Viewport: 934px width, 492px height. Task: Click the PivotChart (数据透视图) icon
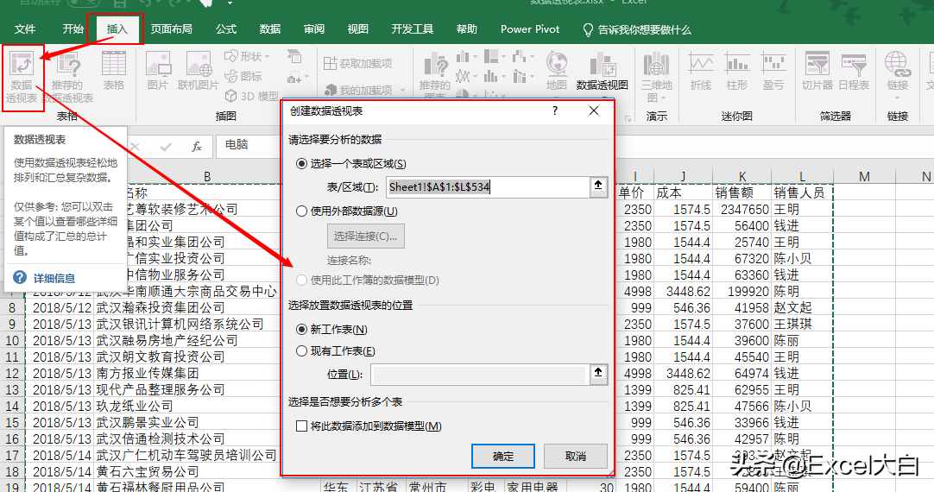(603, 72)
